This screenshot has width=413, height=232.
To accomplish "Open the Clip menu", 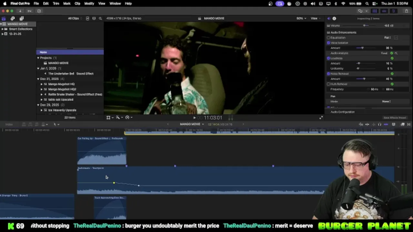I will [77, 4].
